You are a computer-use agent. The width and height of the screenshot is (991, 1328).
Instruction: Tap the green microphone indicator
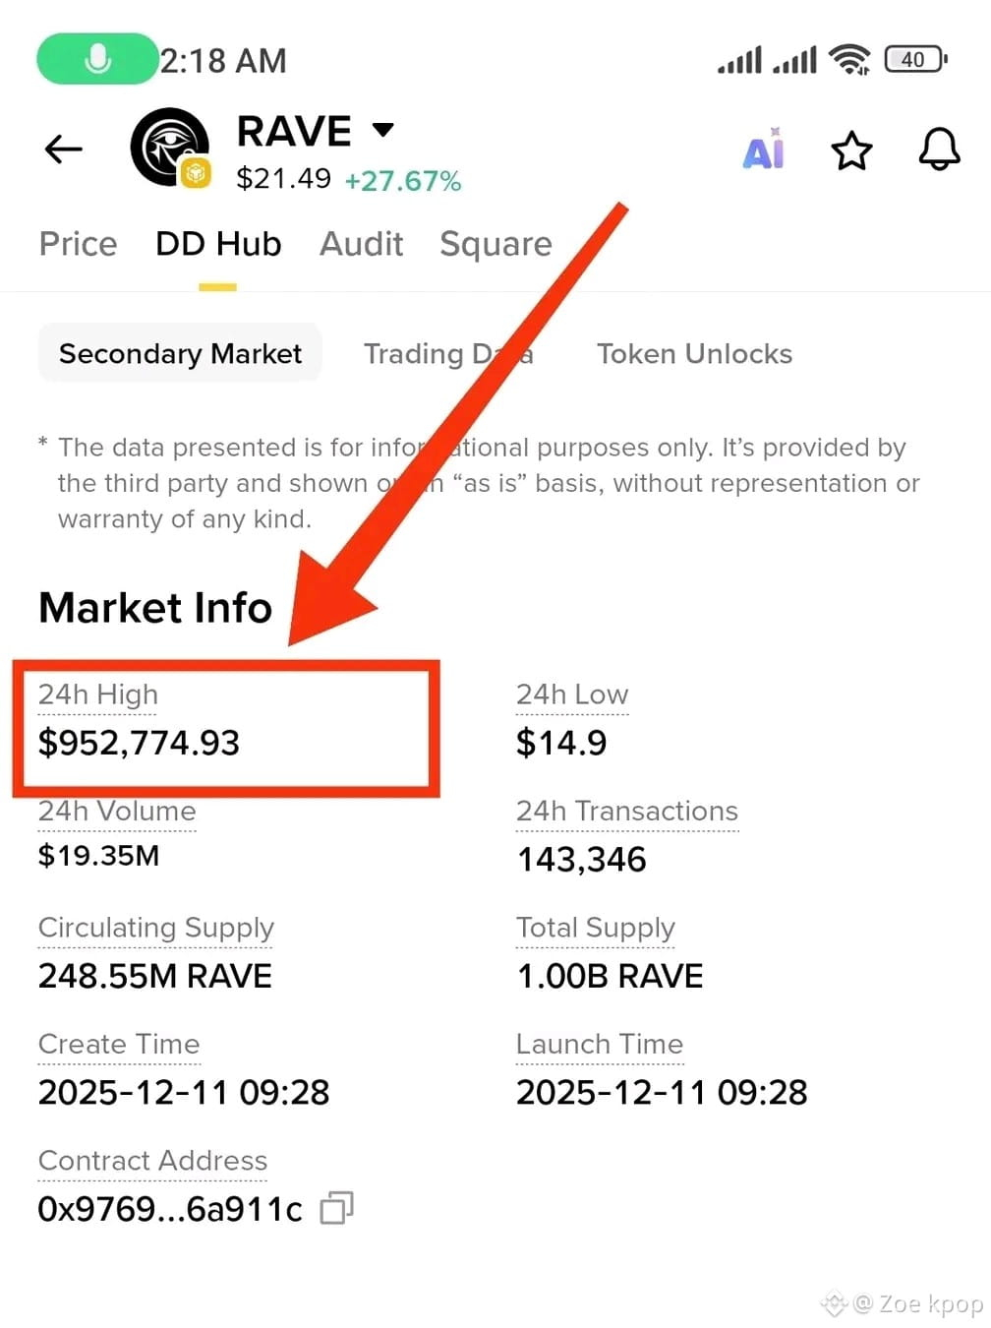(x=97, y=59)
